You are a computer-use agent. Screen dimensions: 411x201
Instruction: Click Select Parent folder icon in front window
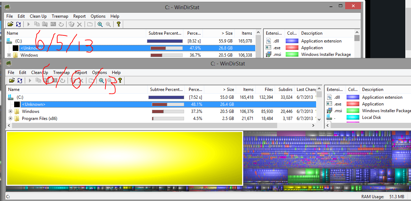click(91, 80)
